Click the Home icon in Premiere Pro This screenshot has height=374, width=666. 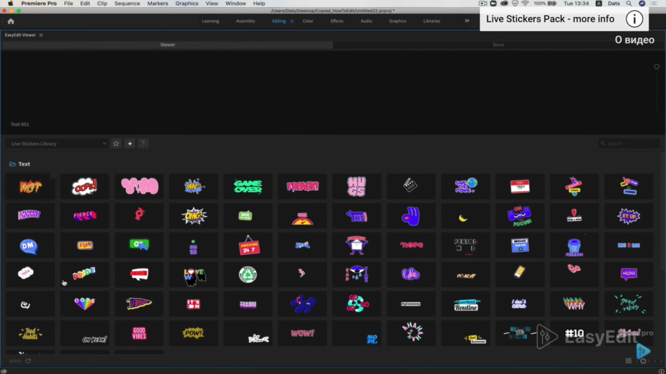tap(10, 21)
